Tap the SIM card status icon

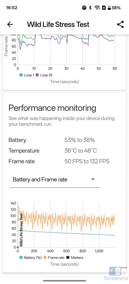[x=104, y=8]
